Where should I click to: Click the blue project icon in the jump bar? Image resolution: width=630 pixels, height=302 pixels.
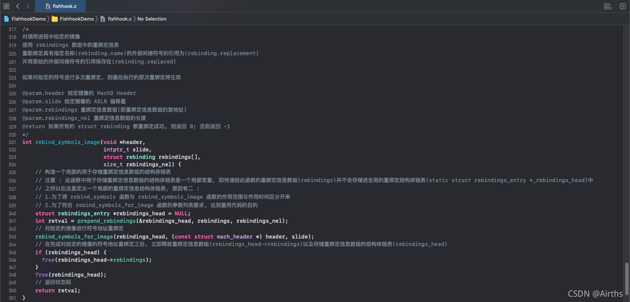pyautogui.click(x=6, y=19)
